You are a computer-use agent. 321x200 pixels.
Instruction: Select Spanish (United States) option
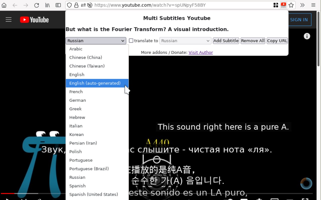tap(97, 194)
